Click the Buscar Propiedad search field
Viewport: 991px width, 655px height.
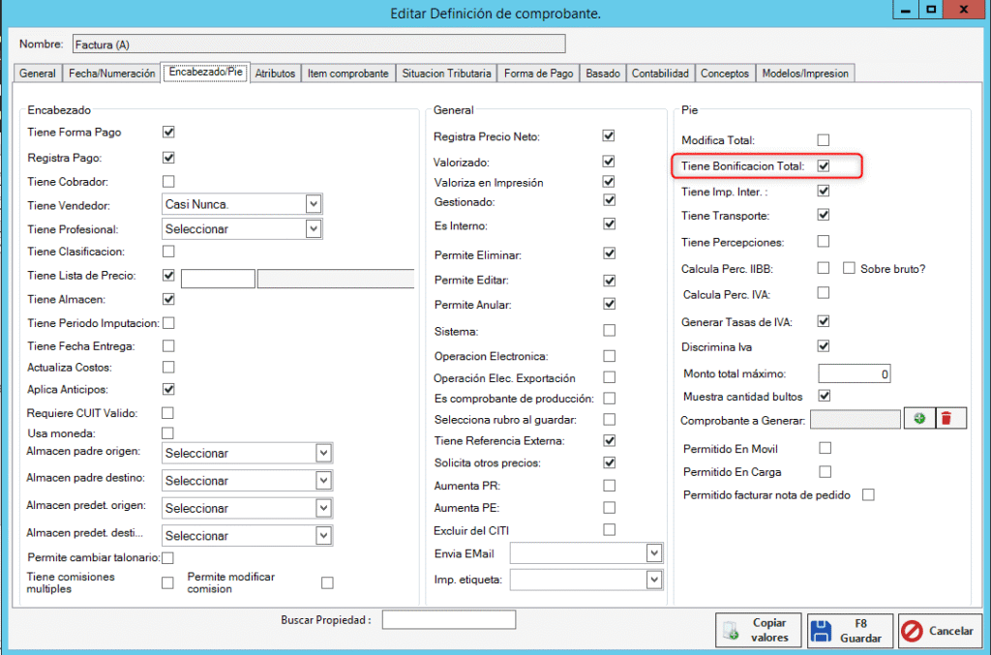[448, 620]
